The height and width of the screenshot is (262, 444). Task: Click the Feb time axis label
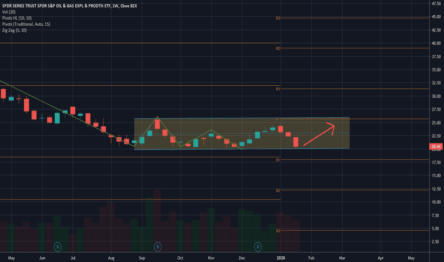(x=311, y=258)
